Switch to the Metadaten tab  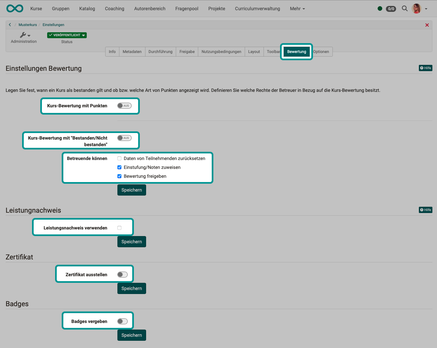132,52
